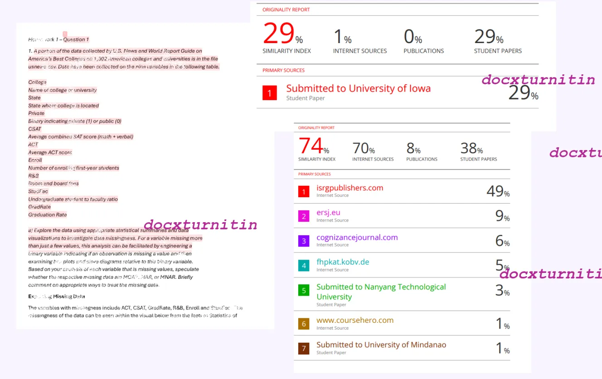Click small pink source marker above homework title

point(65,34)
